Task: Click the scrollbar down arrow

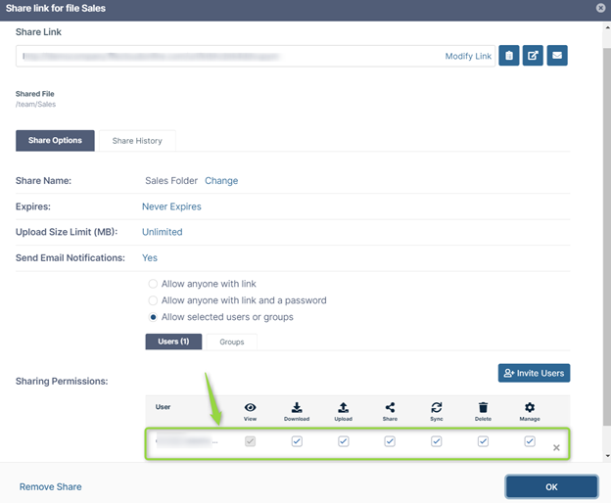Action: point(607,456)
